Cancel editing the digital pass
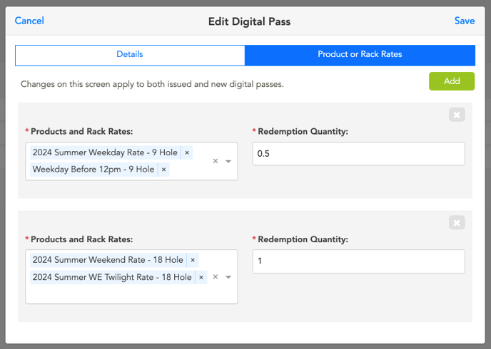Viewport: 491px width, 349px height. coord(29,21)
